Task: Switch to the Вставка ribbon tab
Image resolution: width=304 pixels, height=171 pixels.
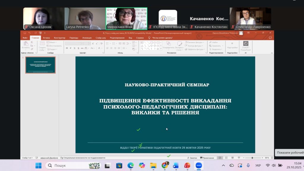Action: click(47, 38)
